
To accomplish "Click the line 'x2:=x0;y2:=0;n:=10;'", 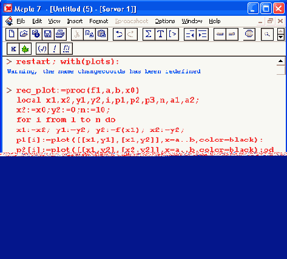I will pyautogui.click(x=63, y=110).
